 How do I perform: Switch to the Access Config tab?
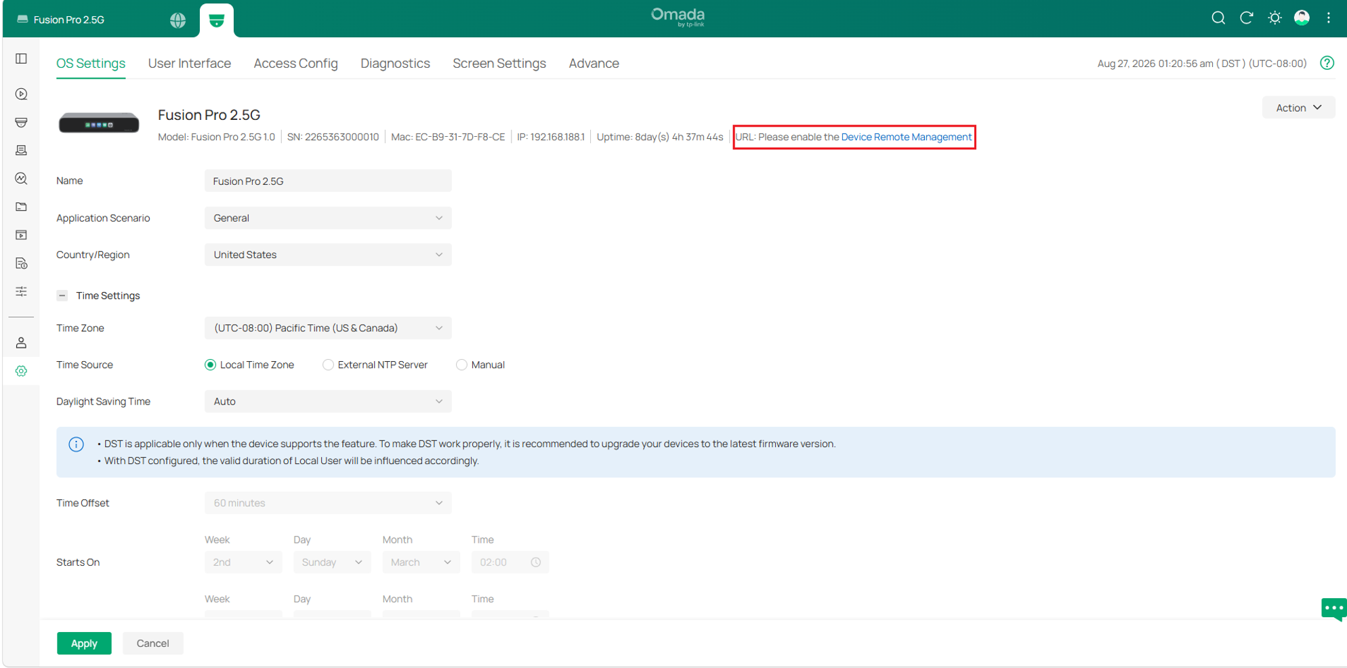295,63
